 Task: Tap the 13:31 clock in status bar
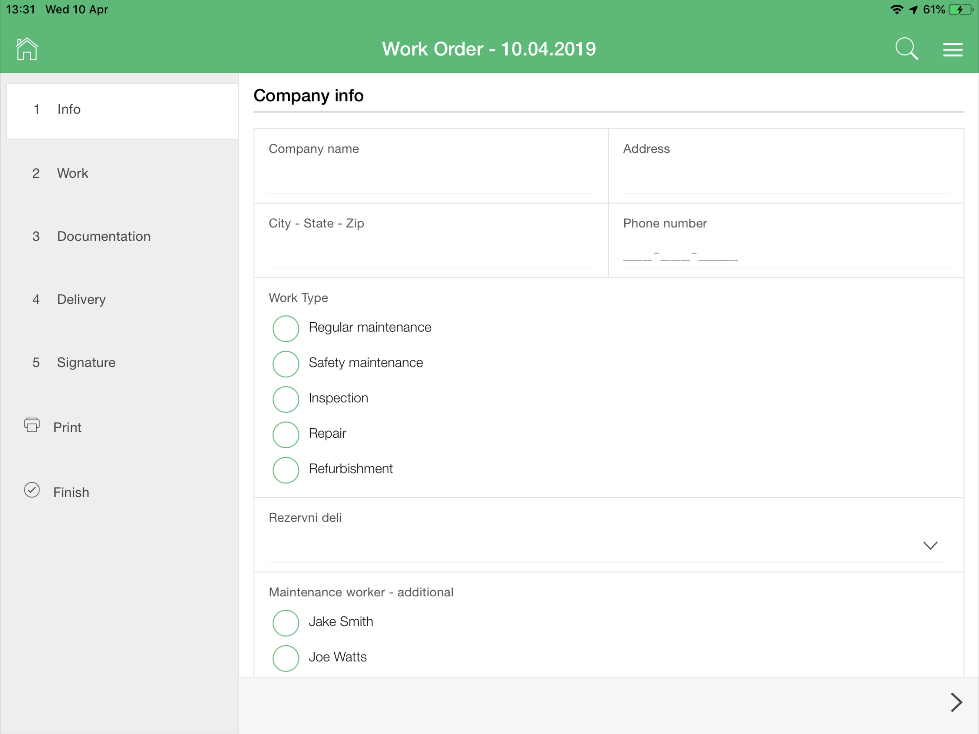click(20, 9)
